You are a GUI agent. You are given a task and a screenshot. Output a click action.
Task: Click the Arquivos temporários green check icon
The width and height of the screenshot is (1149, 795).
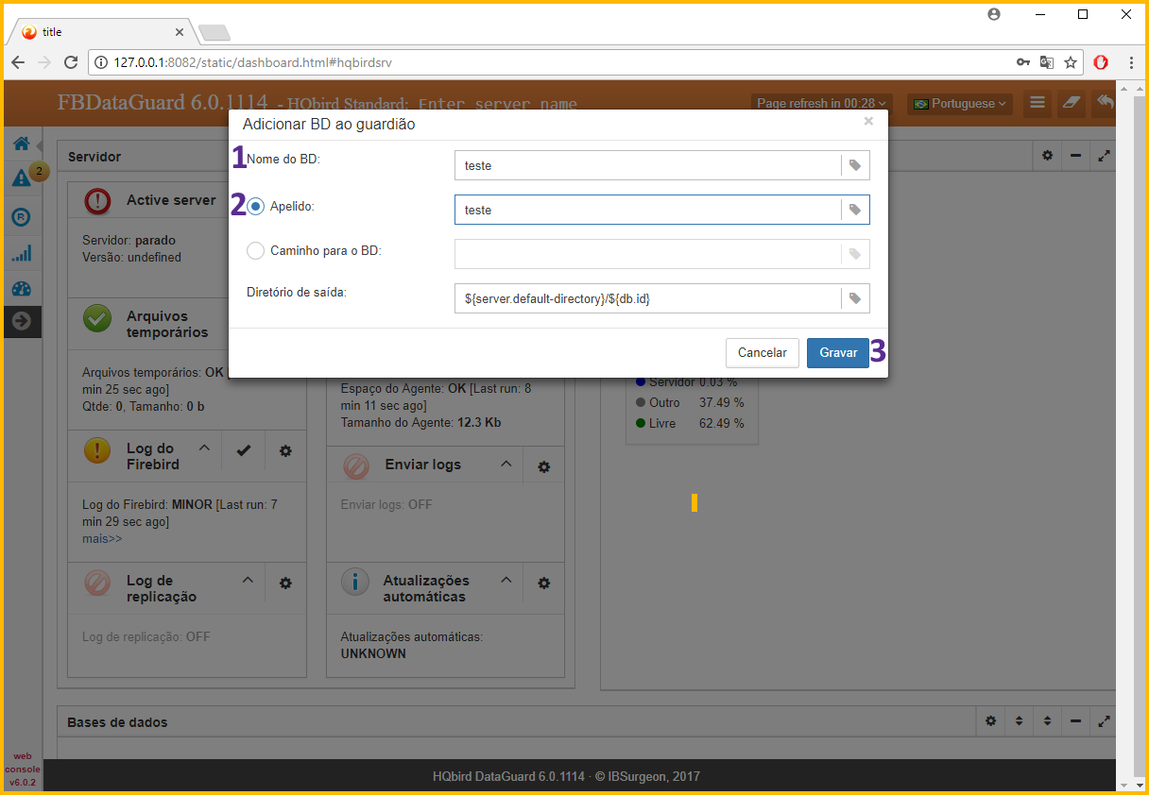coord(97,318)
